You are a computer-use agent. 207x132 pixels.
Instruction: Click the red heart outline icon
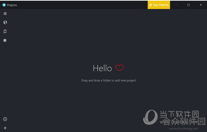(x=119, y=68)
